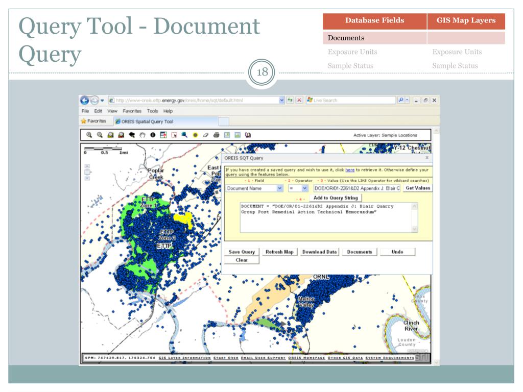Image resolution: width=523 pixels, height=392 pixels.
Task: Go to previous extent with black arrow
Action: [x=132, y=135]
